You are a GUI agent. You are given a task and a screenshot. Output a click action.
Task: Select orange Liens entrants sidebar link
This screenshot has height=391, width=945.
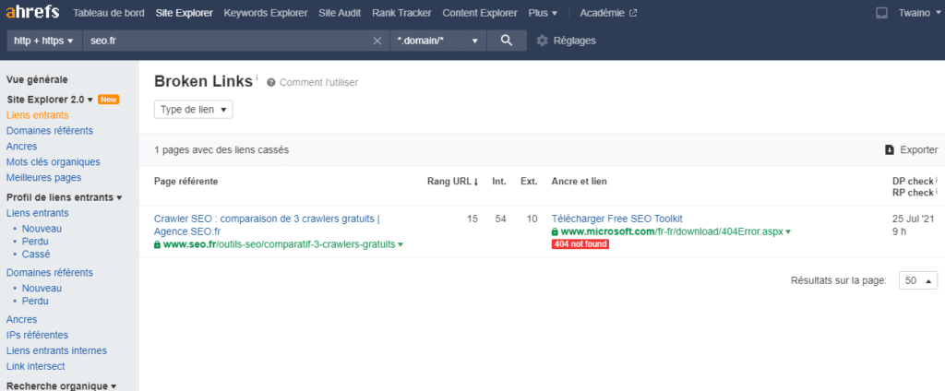point(37,115)
